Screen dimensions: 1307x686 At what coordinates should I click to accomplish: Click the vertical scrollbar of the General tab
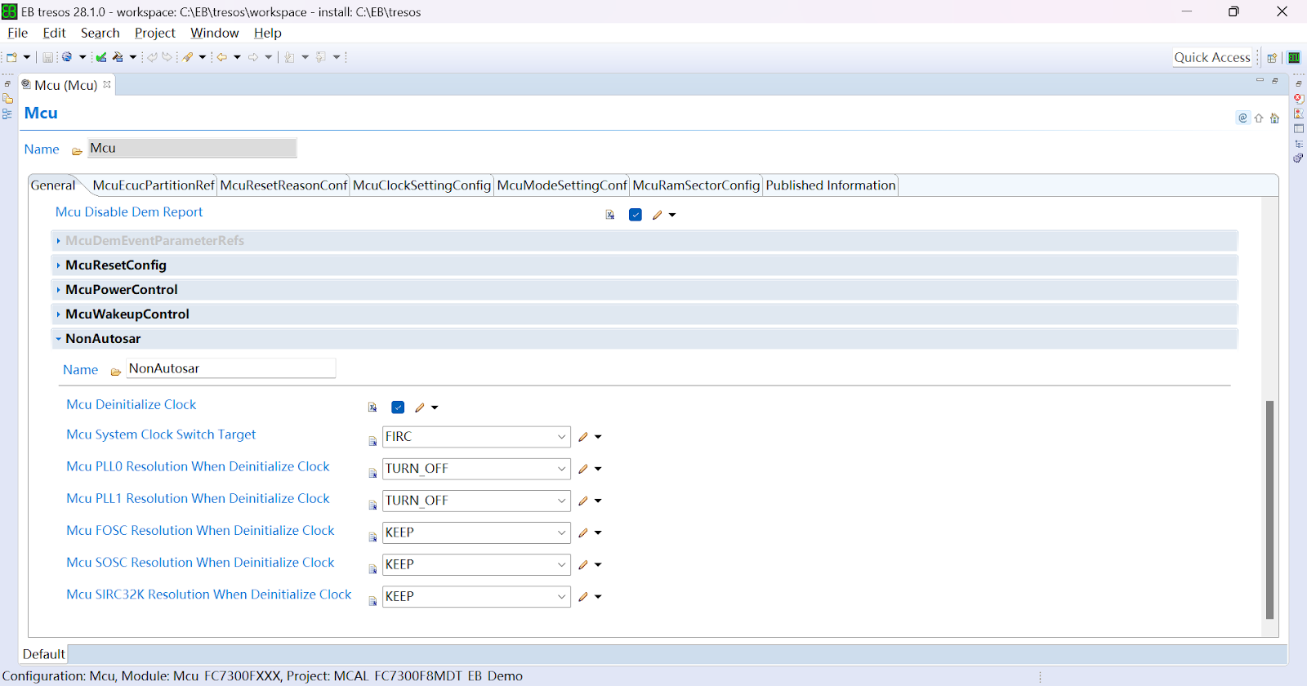pos(1269,510)
